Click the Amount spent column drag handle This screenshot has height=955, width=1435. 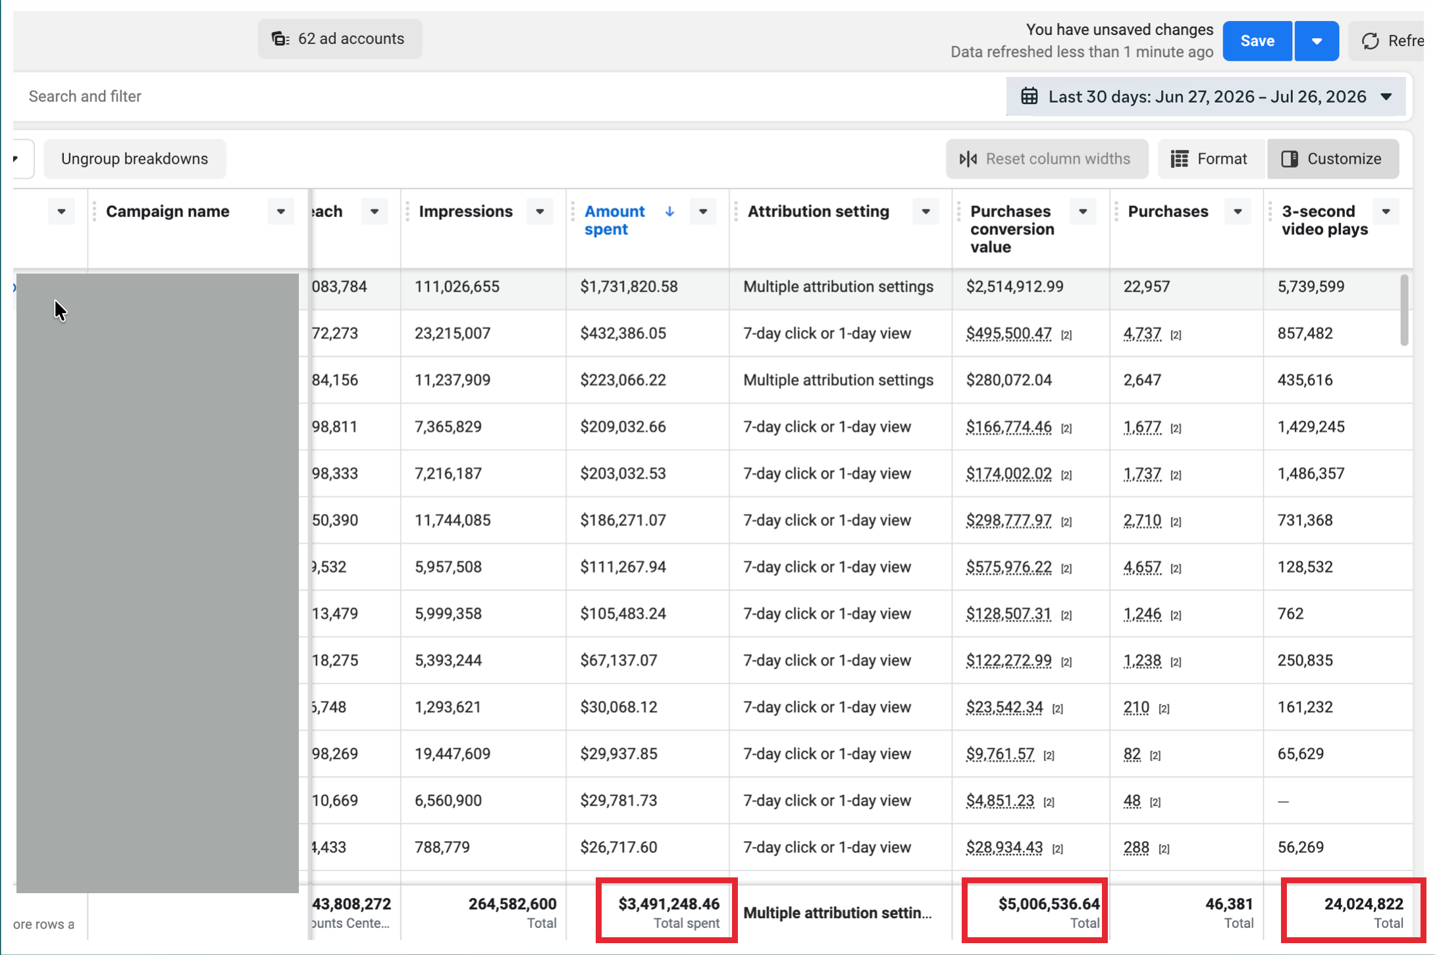tap(573, 212)
